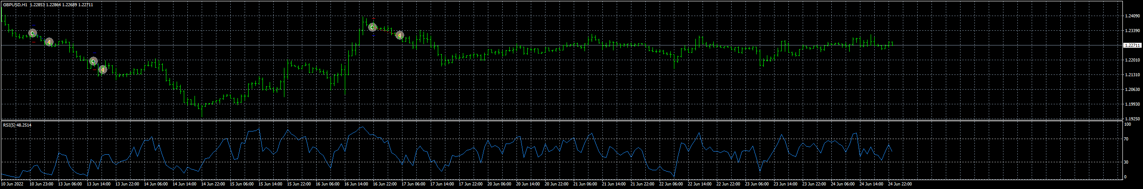1143x189 pixels.
Task: Click the RSI(5) 48.2514 indicator label
Action: 17,125
